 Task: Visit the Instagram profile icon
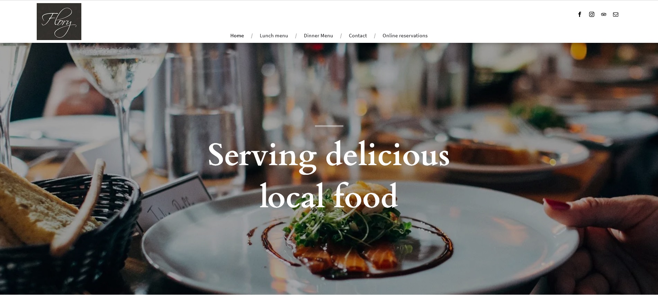592,14
